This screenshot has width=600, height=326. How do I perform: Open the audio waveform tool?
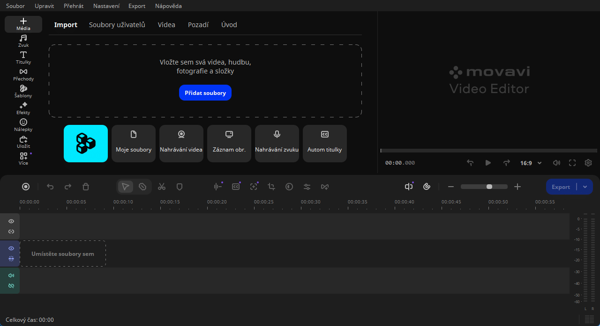(218, 187)
